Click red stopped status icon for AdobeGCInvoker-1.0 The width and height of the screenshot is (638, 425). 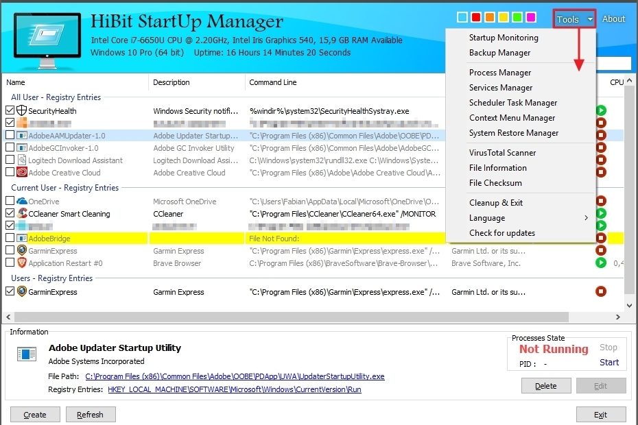[x=601, y=147]
